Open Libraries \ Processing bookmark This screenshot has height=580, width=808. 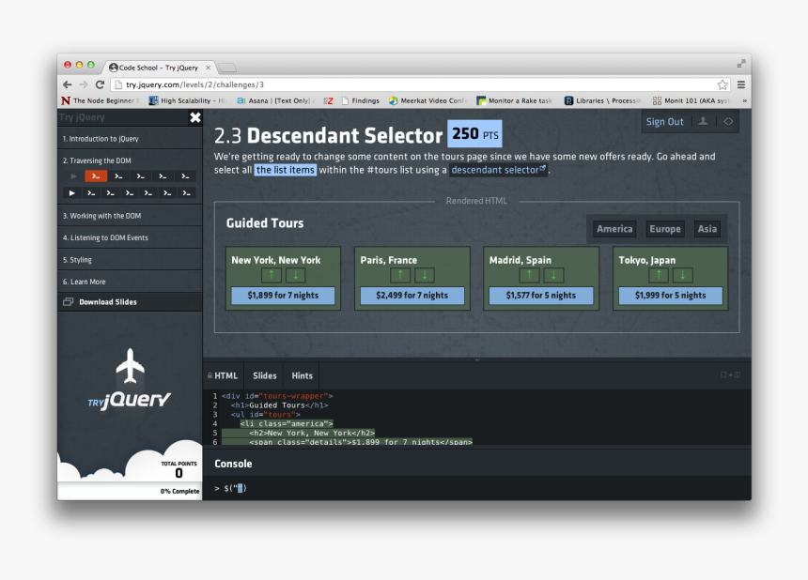click(603, 100)
